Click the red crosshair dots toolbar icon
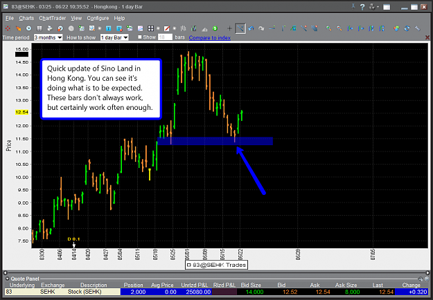Image resolution: width=433 pixels, height=300 pixels. pyautogui.click(x=8, y=28)
